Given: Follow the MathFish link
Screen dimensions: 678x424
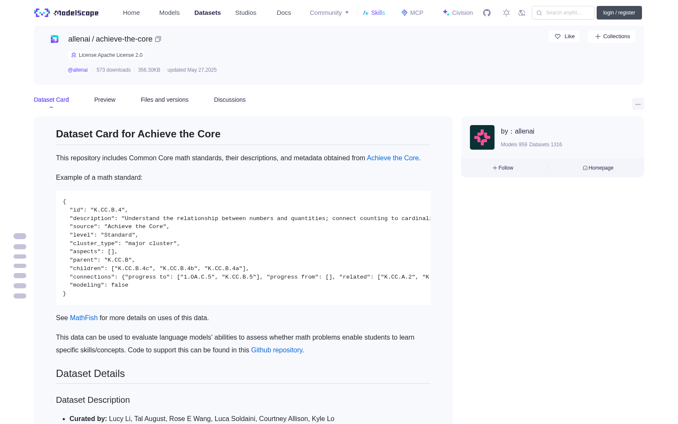Looking at the screenshot, I should click(83, 318).
